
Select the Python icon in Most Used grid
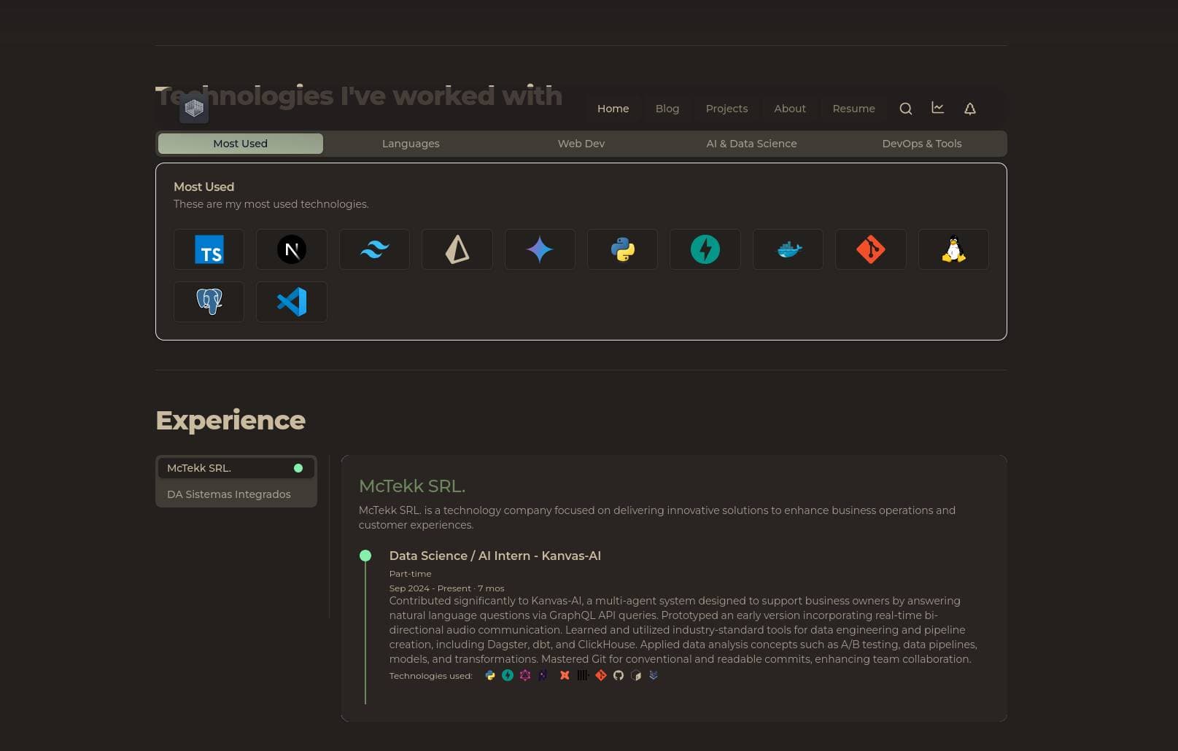click(622, 249)
